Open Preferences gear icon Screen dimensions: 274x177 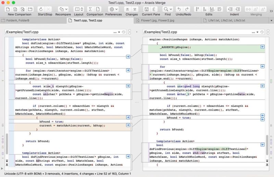(112, 9)
